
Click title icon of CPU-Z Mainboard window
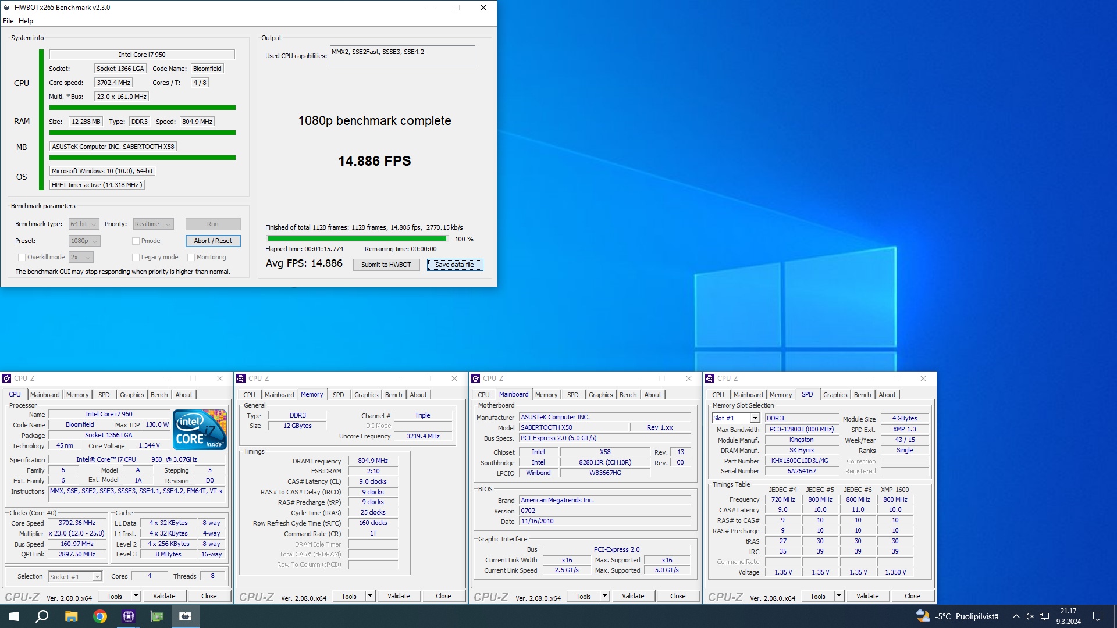[x=475, y=379]
